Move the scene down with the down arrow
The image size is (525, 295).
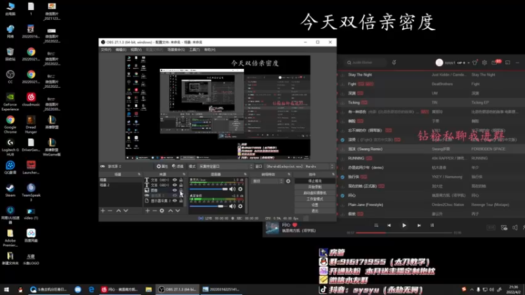click(126, 210)
